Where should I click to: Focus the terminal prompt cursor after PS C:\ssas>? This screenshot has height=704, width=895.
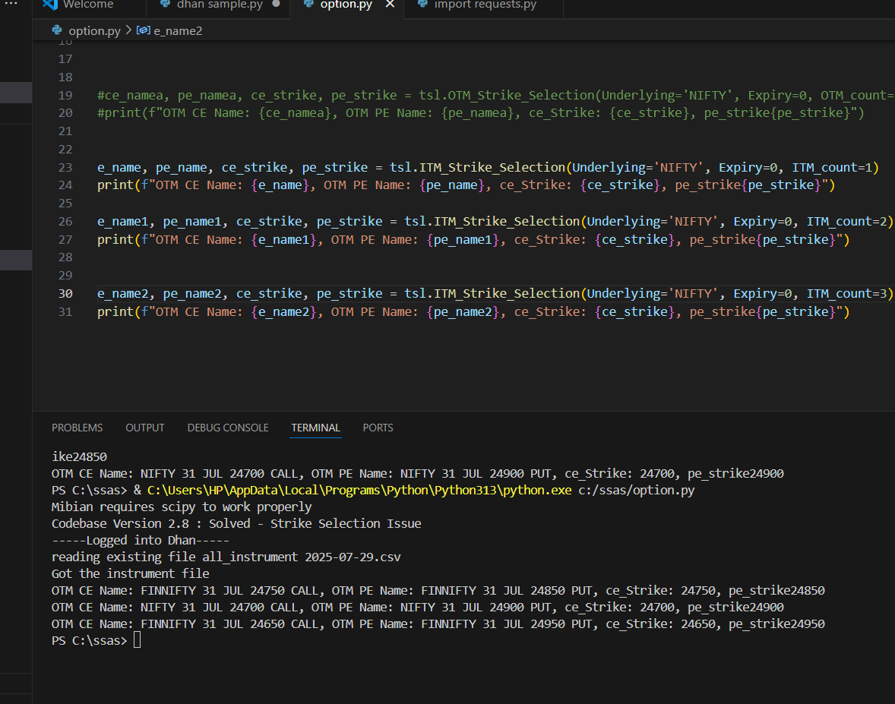pos(137,640)
